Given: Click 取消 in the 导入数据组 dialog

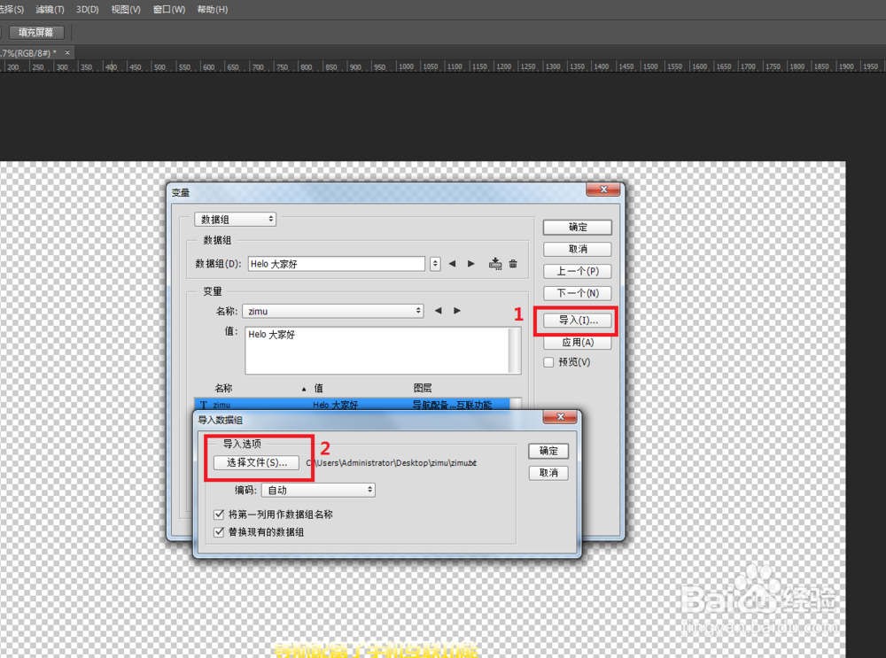Looking at the screenshot, I should point(548,473).
